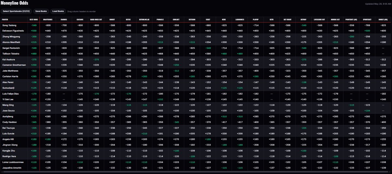Select the Betsson column header

[x=192, y=20]
